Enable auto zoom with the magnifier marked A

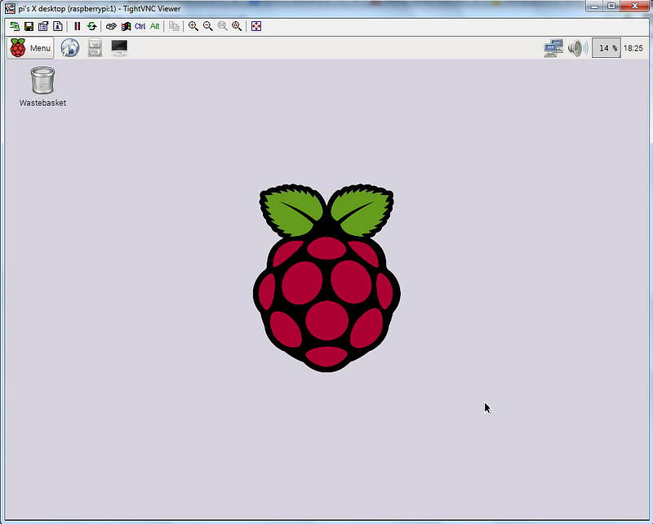click(x=237, y=26)
